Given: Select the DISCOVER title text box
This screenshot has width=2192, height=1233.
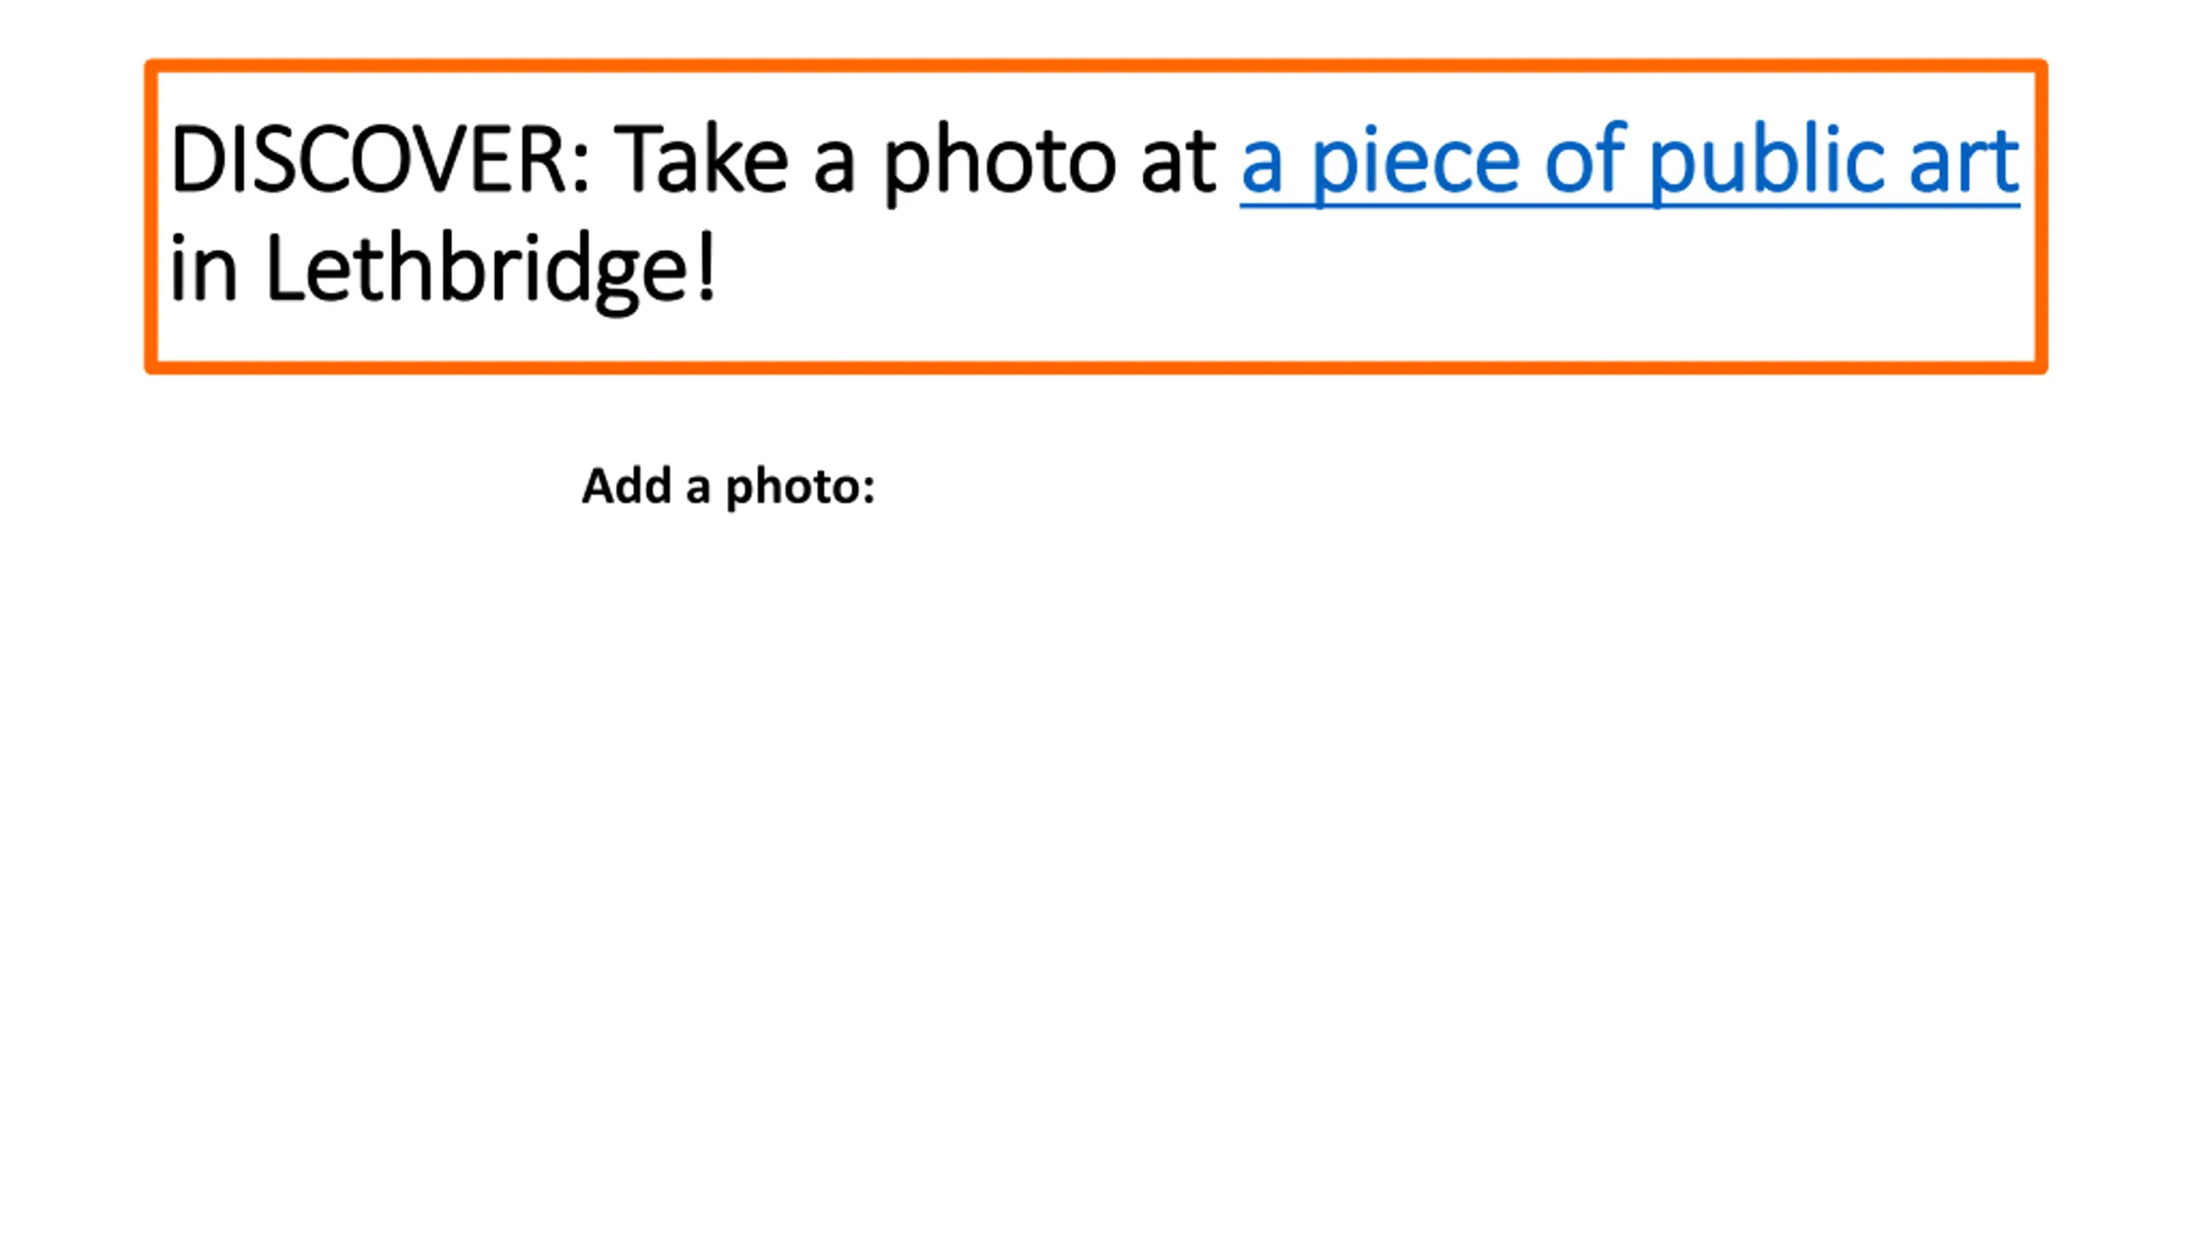Looking at the screenshot, I should (x=1096, y=217).
